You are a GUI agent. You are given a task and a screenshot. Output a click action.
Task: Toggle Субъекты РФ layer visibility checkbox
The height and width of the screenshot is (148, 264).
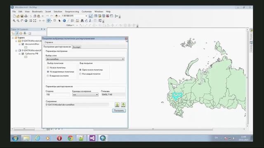(x=23, y=54)
